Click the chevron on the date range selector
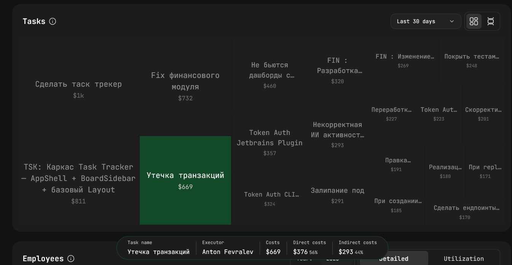 coord(451,21)
